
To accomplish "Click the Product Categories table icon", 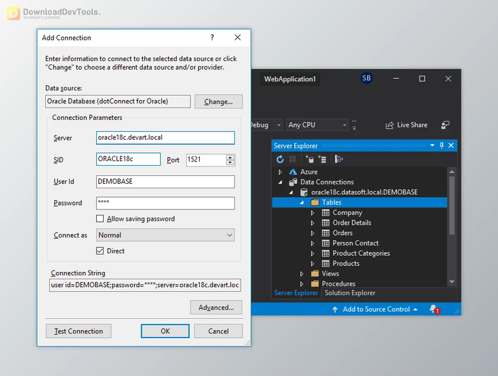I will [325, 253].
